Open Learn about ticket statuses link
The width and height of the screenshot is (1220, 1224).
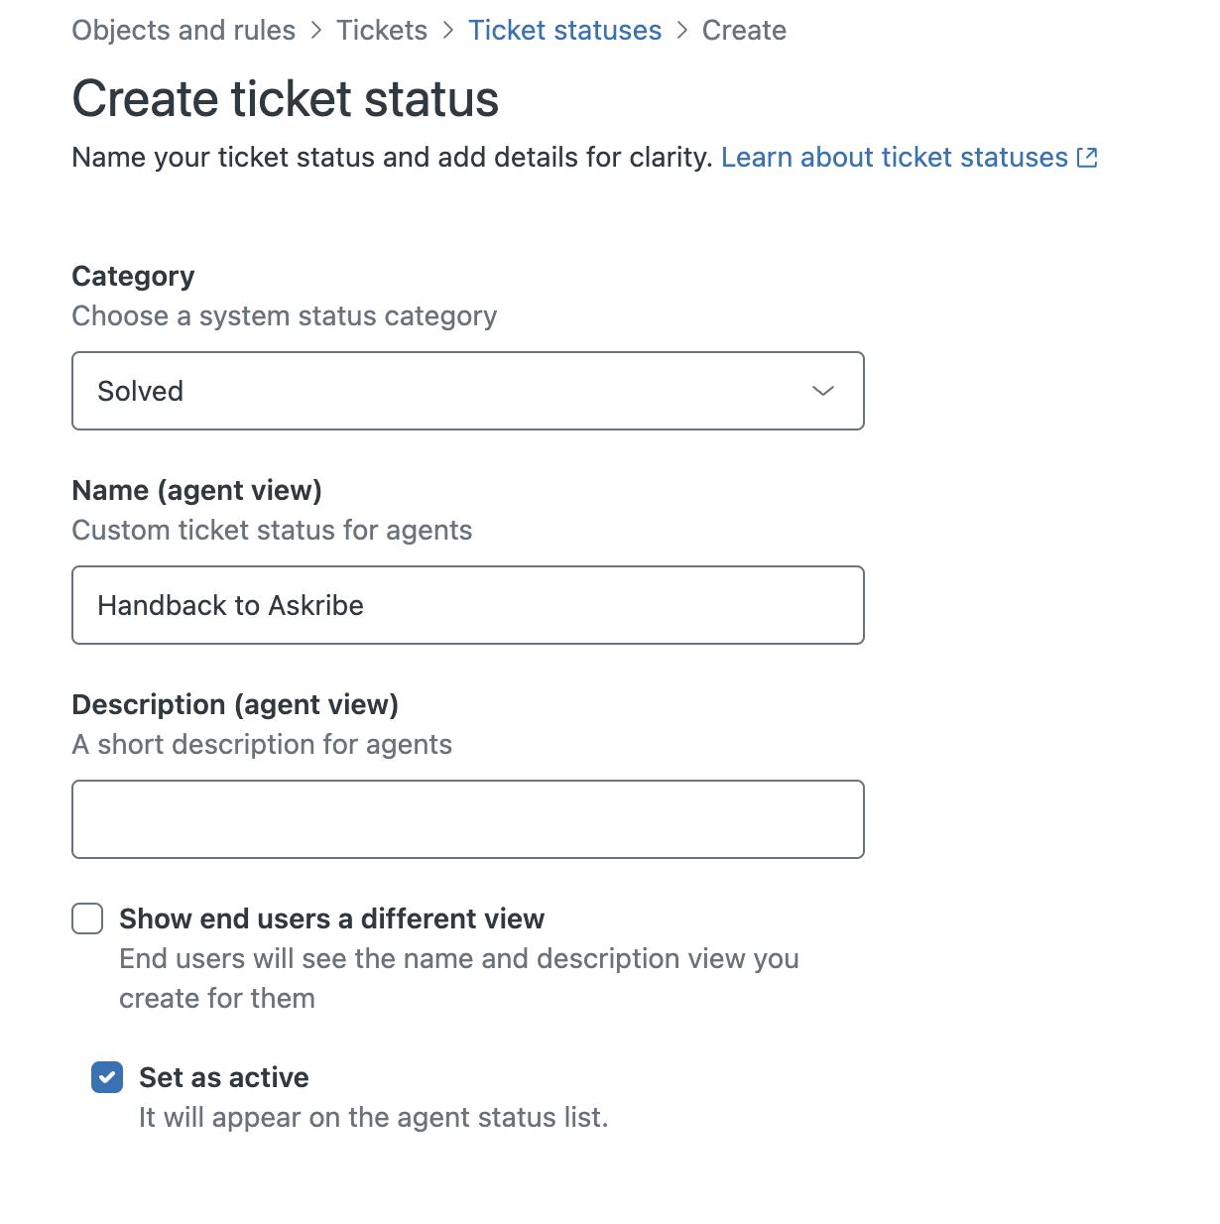(894, 158)
